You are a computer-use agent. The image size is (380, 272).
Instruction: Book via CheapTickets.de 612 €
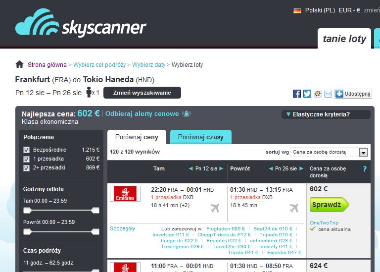pyautogui.click(x=224, y=235)
